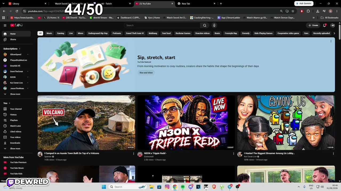Select the Gaming category chip
The height and width of the screenshot is (191, 341).
(x=60, y=33)
